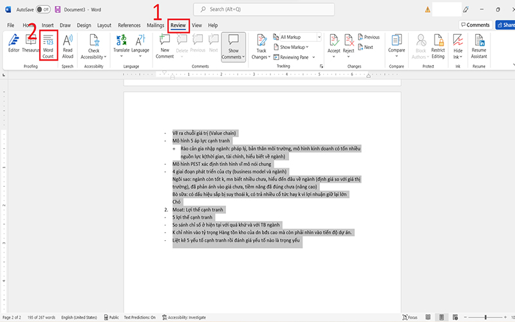Viewport: 515px width, 322px height.
Task: Click the ruler tab selector
Action: pos(4,75)
